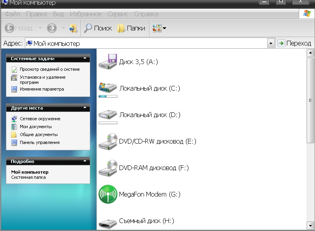Click the Общие документы folder icon
315x231 pixels.
click(14, 134)
